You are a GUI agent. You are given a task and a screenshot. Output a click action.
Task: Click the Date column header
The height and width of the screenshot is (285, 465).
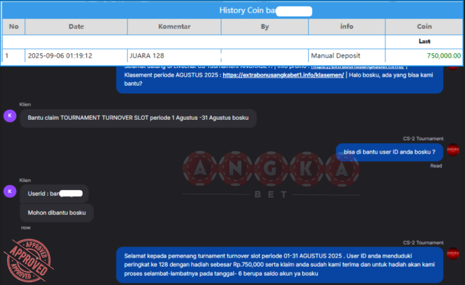(x=76, y=27)
